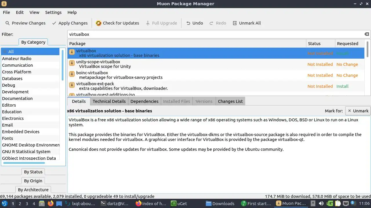
Task: Switch to the Changes List tab
Action: [x=230, y=101]
